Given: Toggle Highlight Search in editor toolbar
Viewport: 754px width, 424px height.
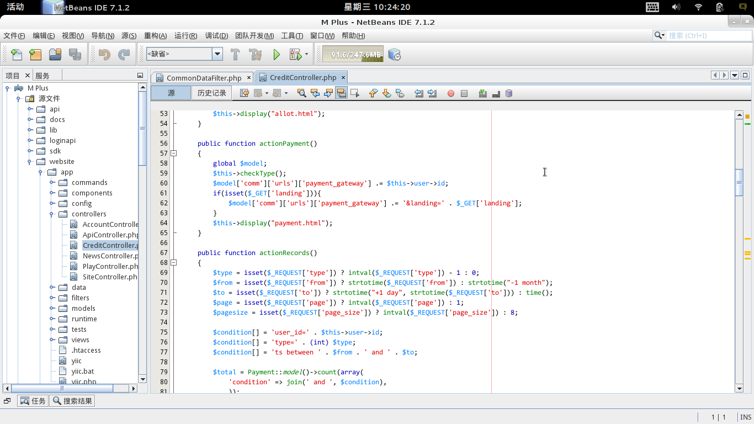Looking at the screenshot, I should click(342, 93).
